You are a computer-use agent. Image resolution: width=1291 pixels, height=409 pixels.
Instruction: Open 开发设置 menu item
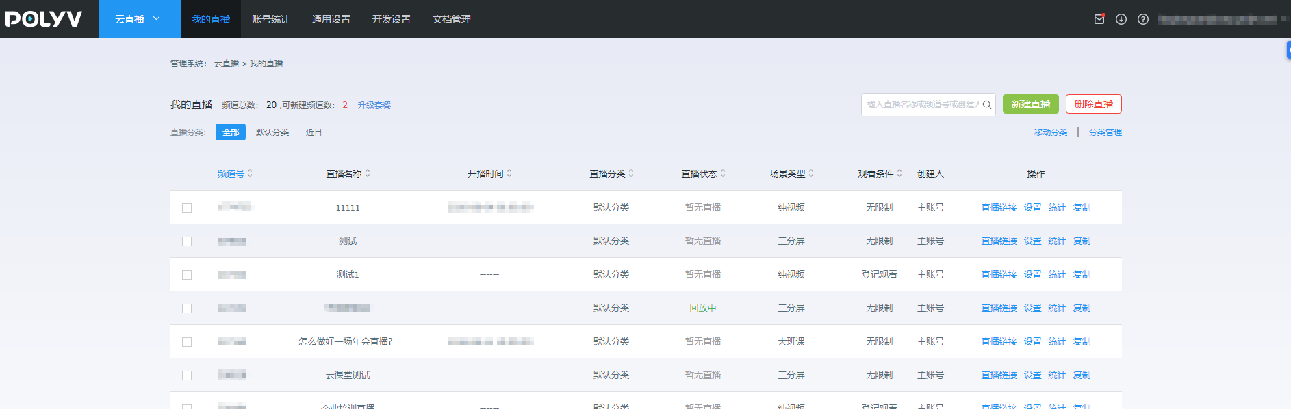(x=391, y=19)
